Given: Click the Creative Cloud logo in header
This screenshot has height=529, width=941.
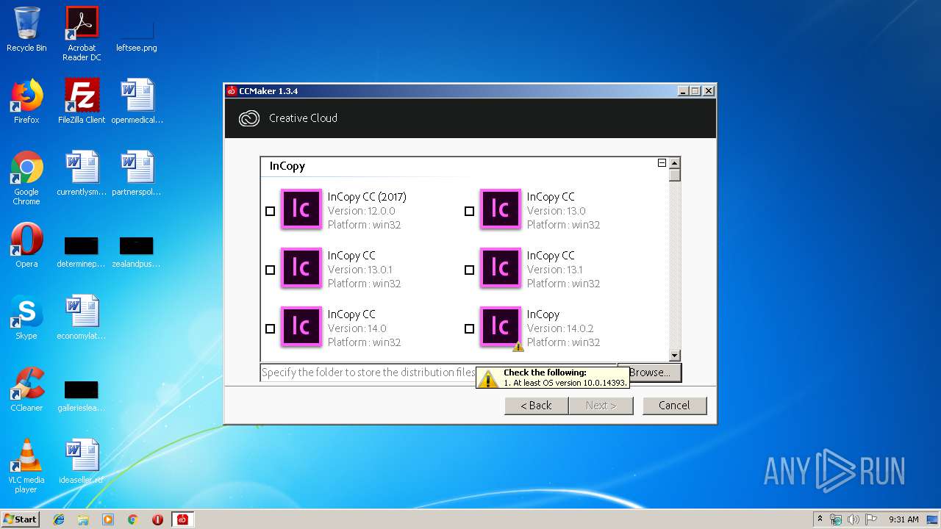Looking at the screenshot, I should pos(249,118).
